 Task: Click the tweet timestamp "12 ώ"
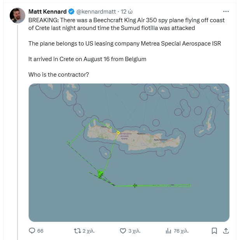127,11
